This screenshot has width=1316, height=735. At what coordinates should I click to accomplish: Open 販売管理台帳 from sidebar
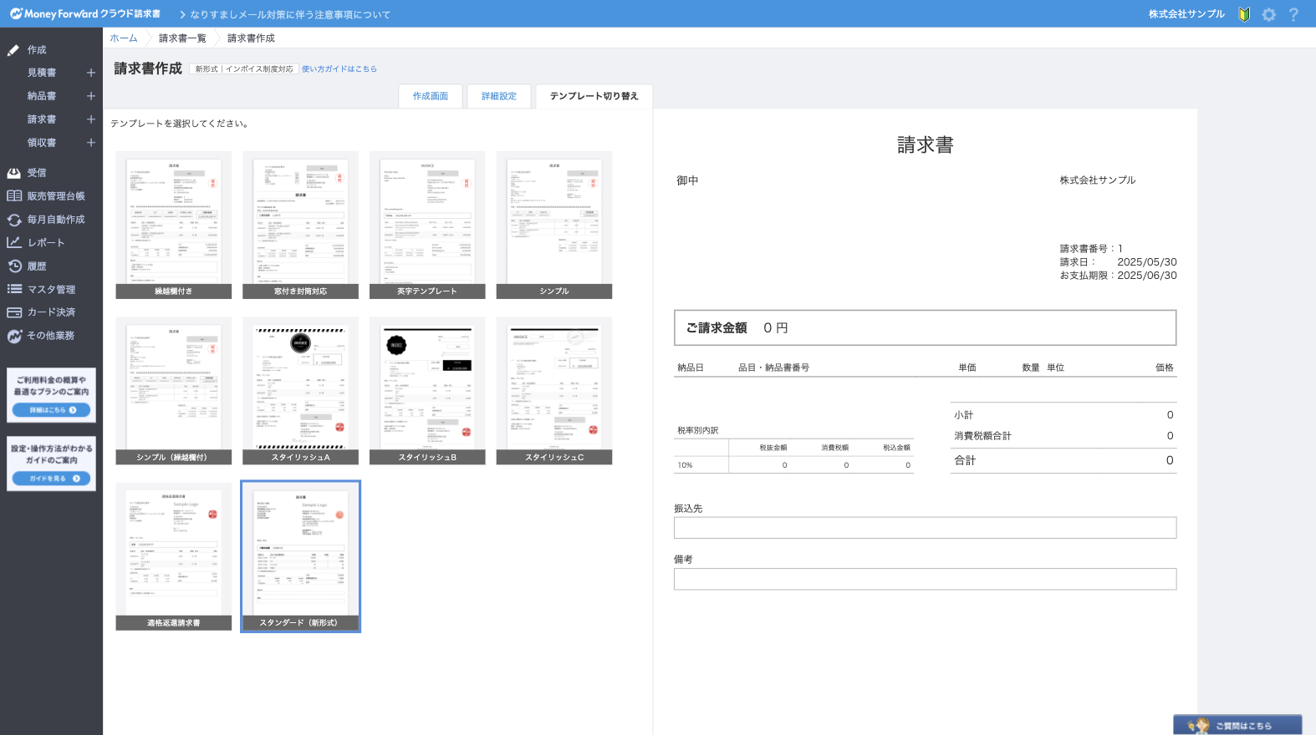coord(55,196)
